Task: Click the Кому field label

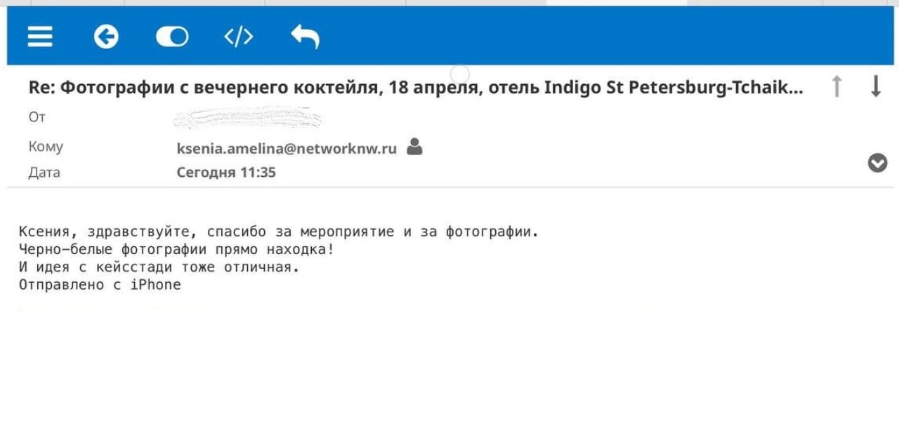Action: click(46, 147)
